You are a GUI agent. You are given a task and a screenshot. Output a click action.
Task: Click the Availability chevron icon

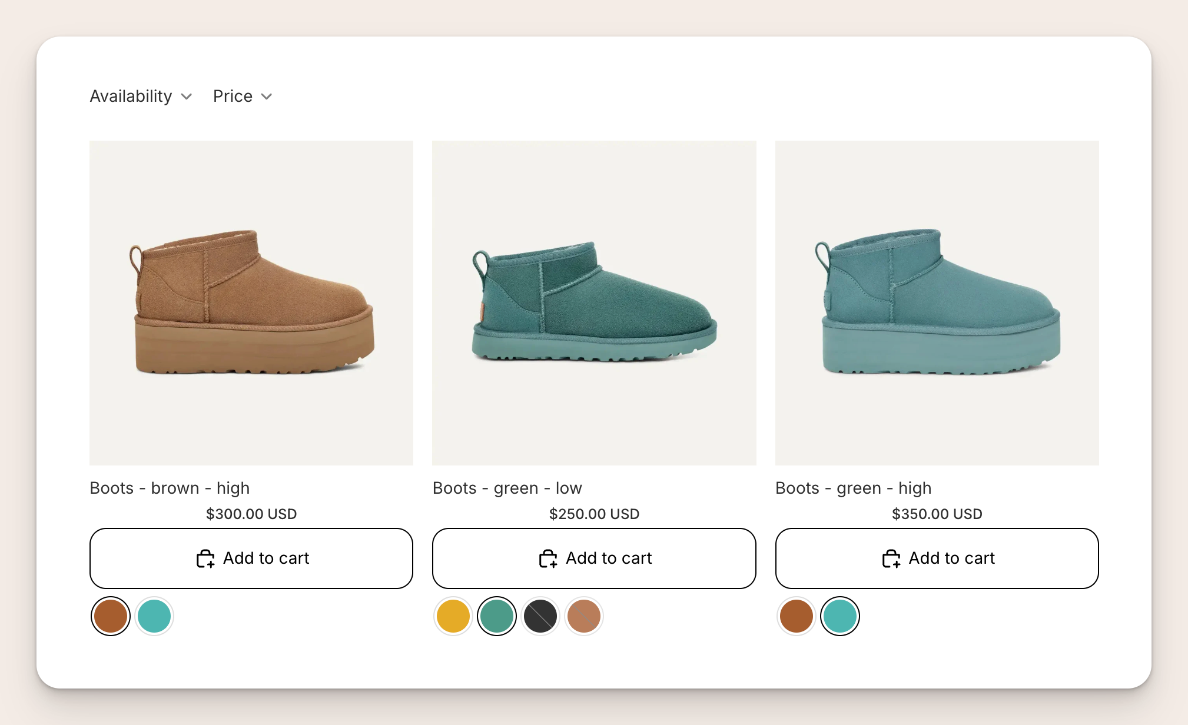tap(187, 96)
